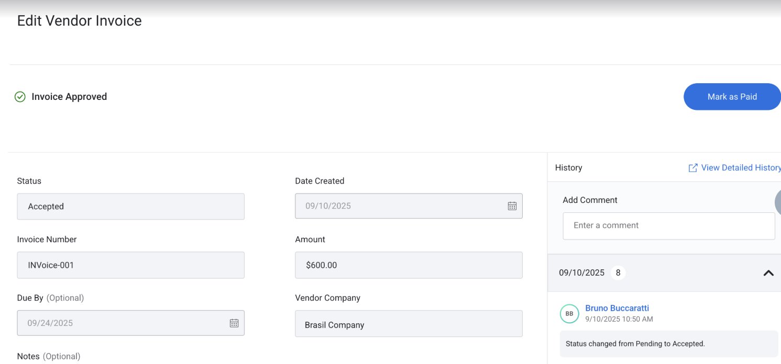
Task: Open the Due By calendar picker
Action: [x=234, y=323]
